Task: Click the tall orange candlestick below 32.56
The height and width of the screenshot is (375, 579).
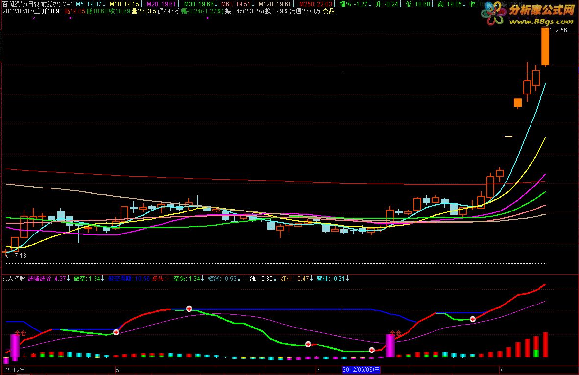Action: coord(545,47)
